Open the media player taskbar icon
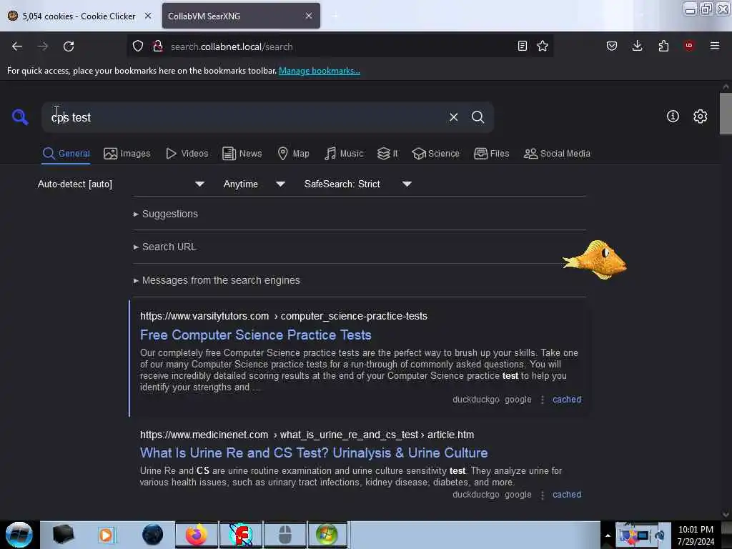The image size is (732, 549). pyautogui.click(x=106, y=535)
